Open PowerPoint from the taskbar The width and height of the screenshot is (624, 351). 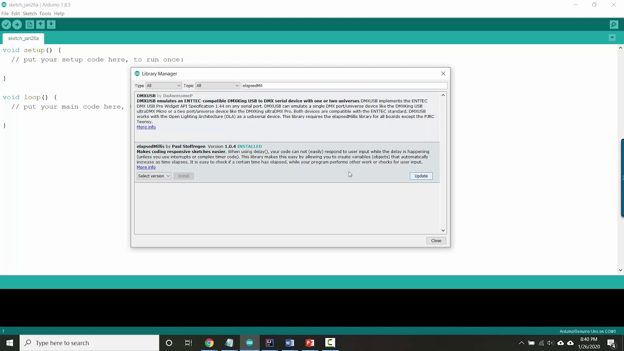click(x=310, y=343)
